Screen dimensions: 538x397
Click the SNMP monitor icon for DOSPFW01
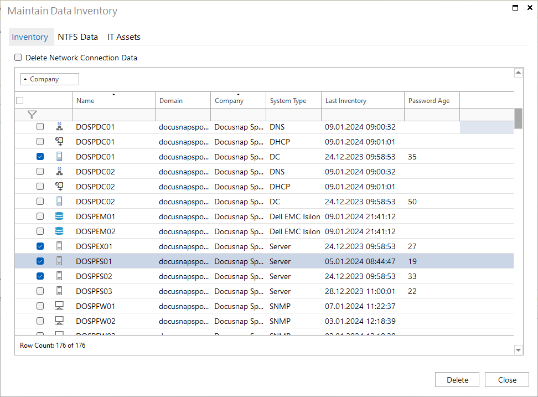[x=59, y=306]
